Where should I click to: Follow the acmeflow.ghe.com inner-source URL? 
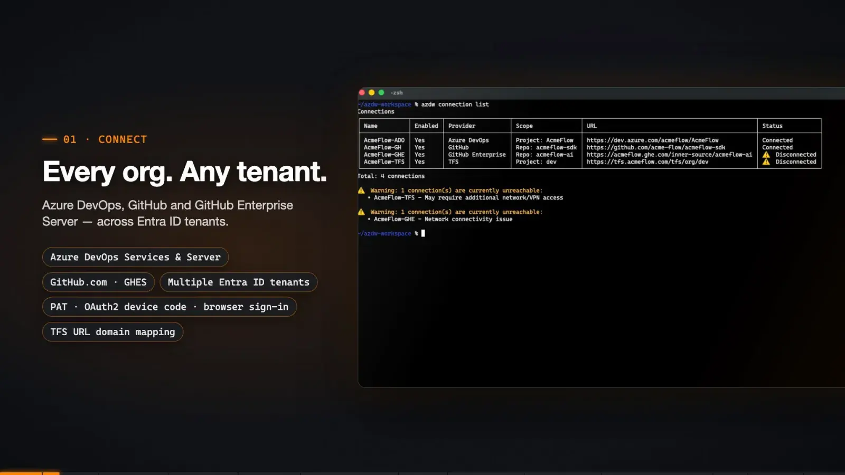click(x=669, y=155)
